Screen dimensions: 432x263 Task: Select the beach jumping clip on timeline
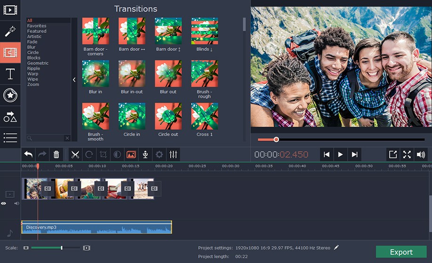[142, 189]
